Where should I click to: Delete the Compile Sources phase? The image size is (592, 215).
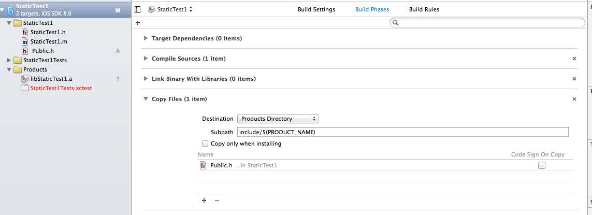(x=574, y=59)
